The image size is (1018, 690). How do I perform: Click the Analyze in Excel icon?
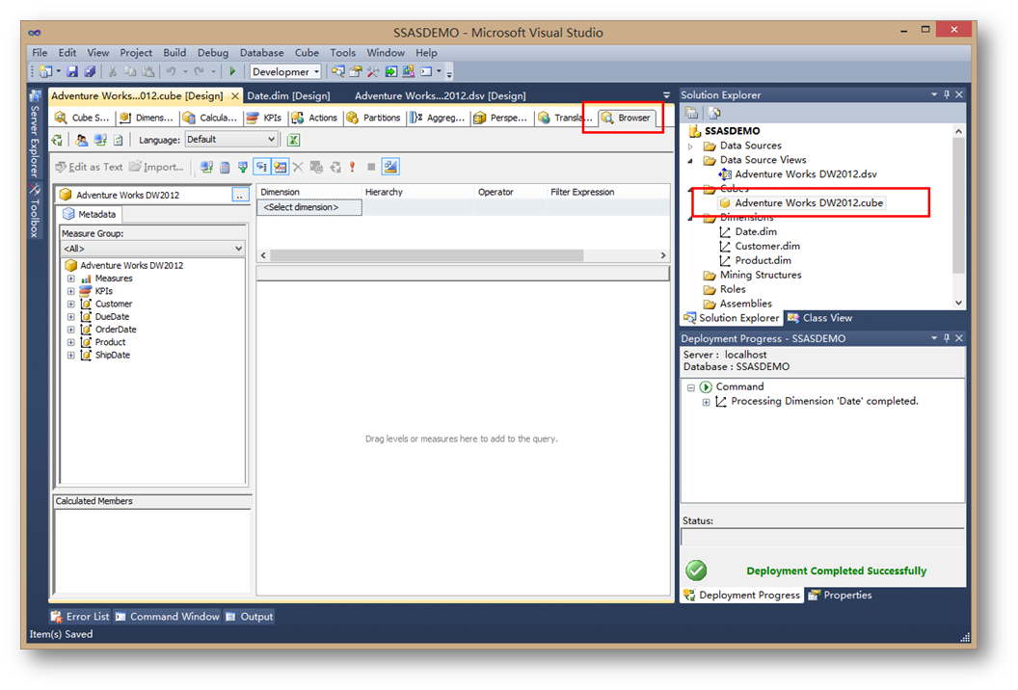pos(293,140)
